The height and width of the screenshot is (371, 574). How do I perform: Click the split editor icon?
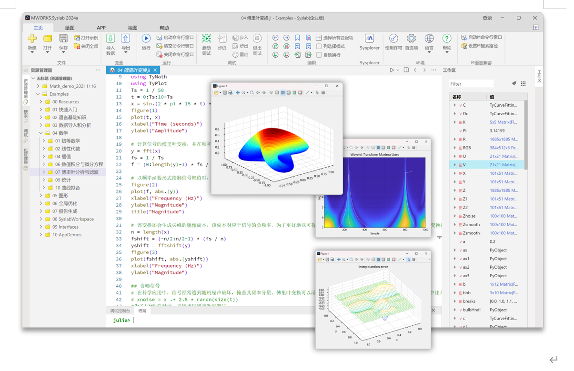click(406, 70)
